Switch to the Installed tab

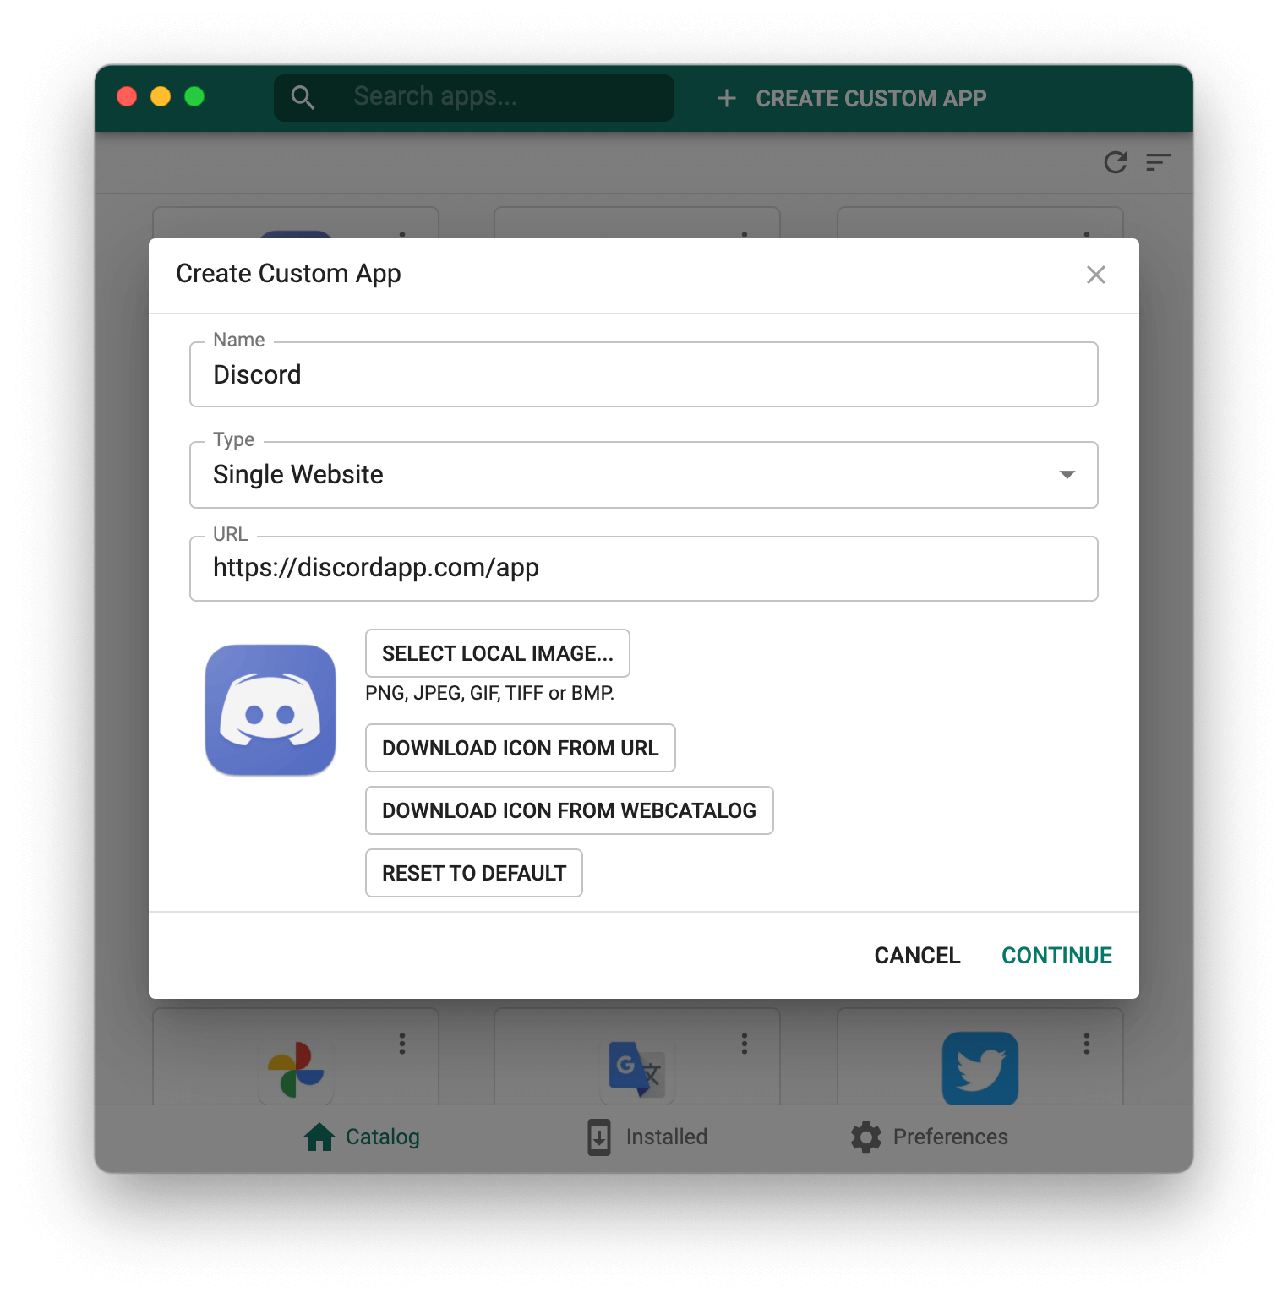647,1137
